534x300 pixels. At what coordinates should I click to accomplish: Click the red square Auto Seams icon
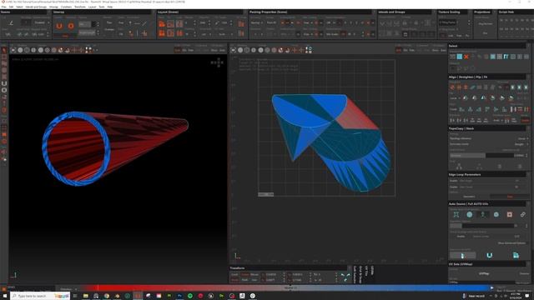(x=510, y=215)
